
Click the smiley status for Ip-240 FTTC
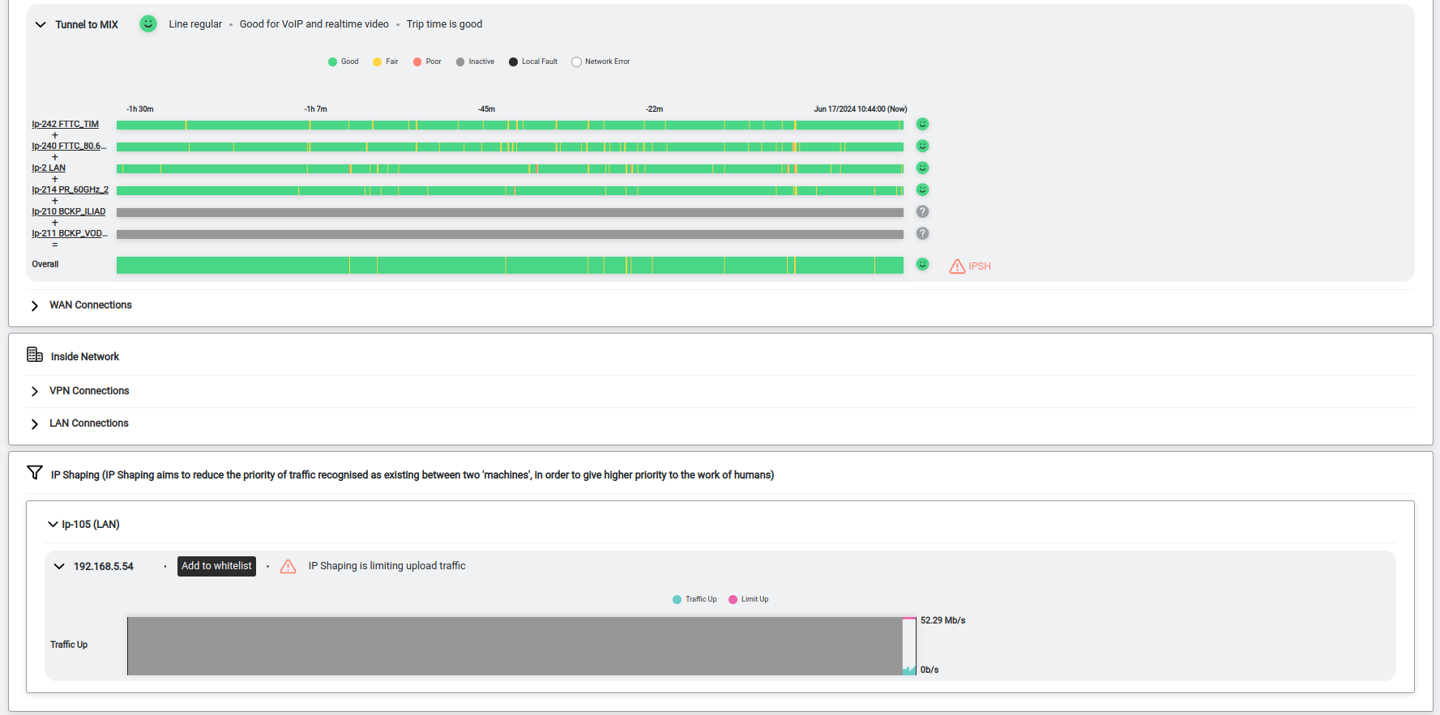(x=922, y=146)
